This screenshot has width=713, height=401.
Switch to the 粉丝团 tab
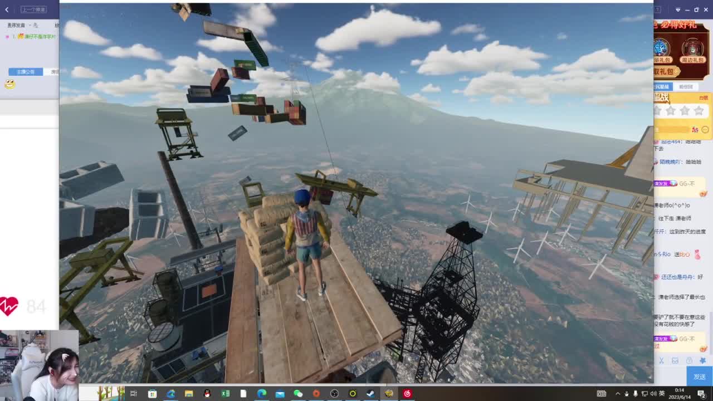pyautogui.click(x=686, y=87)
